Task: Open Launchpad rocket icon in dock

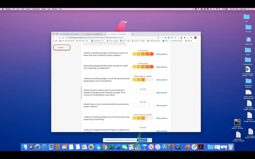Action: (x=38, y=147)
